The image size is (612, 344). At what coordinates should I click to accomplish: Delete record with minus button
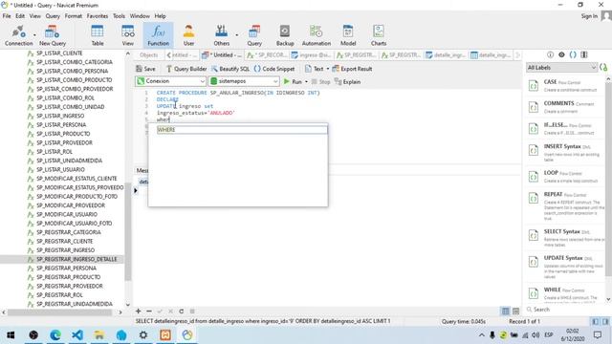tap(149, 311)
